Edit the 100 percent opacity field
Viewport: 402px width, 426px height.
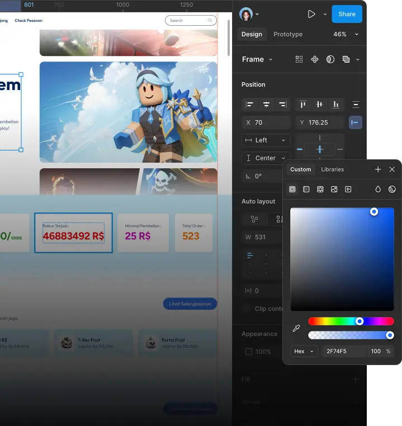click(x=381, y=351)
